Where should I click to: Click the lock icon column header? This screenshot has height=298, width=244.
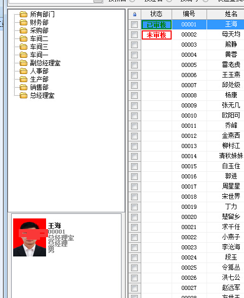(x=135, y=14)
